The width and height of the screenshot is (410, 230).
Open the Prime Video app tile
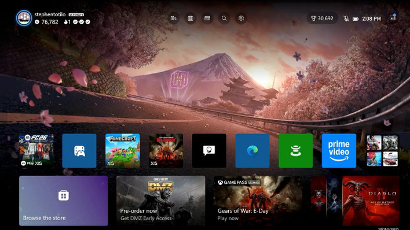click(339, 151)
